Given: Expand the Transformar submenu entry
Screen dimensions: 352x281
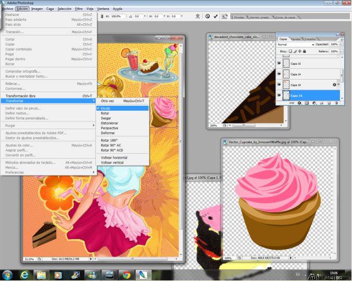Looking at the screenshot, I should (x=48, y=101).
